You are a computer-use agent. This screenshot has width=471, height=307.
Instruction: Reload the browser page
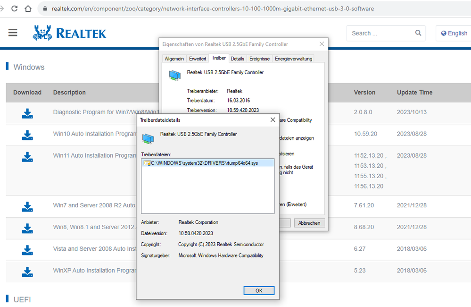tap(14, 9)
